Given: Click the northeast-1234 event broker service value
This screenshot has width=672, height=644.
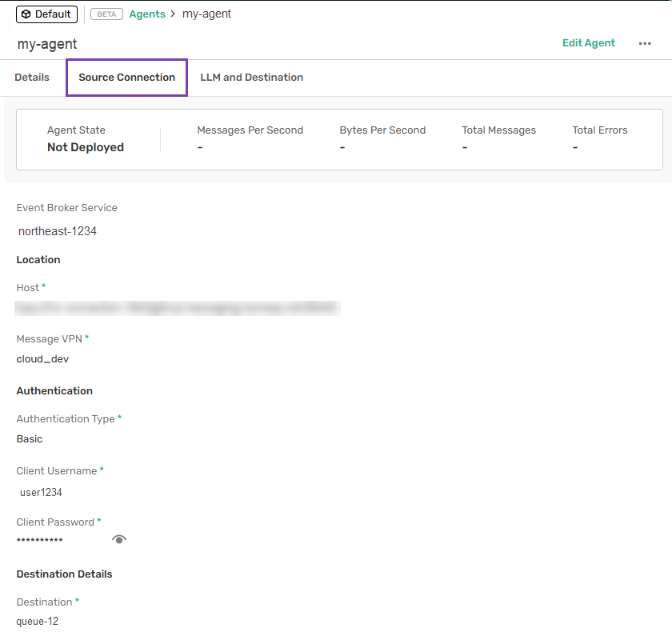Looking at the screenshot, I should [58, 232].
